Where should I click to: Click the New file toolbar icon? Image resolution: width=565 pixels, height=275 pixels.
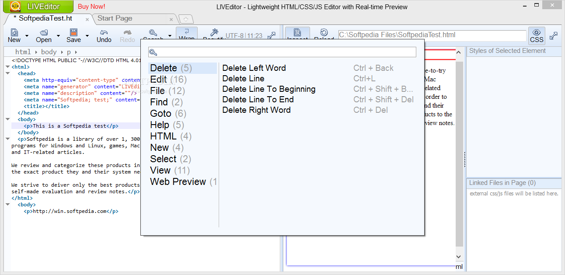(x=14, y=32)
